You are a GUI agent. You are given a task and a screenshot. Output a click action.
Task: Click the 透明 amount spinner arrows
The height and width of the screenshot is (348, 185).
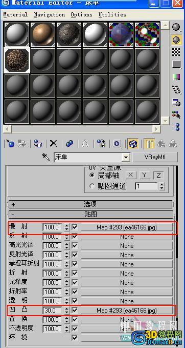click(67, 301)
